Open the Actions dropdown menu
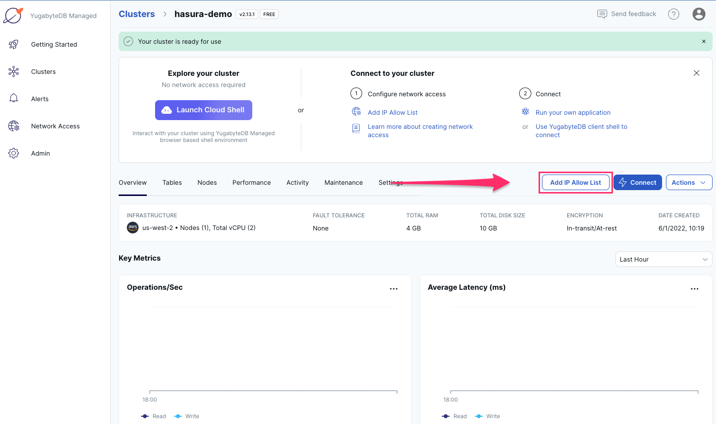 [689, 182]
